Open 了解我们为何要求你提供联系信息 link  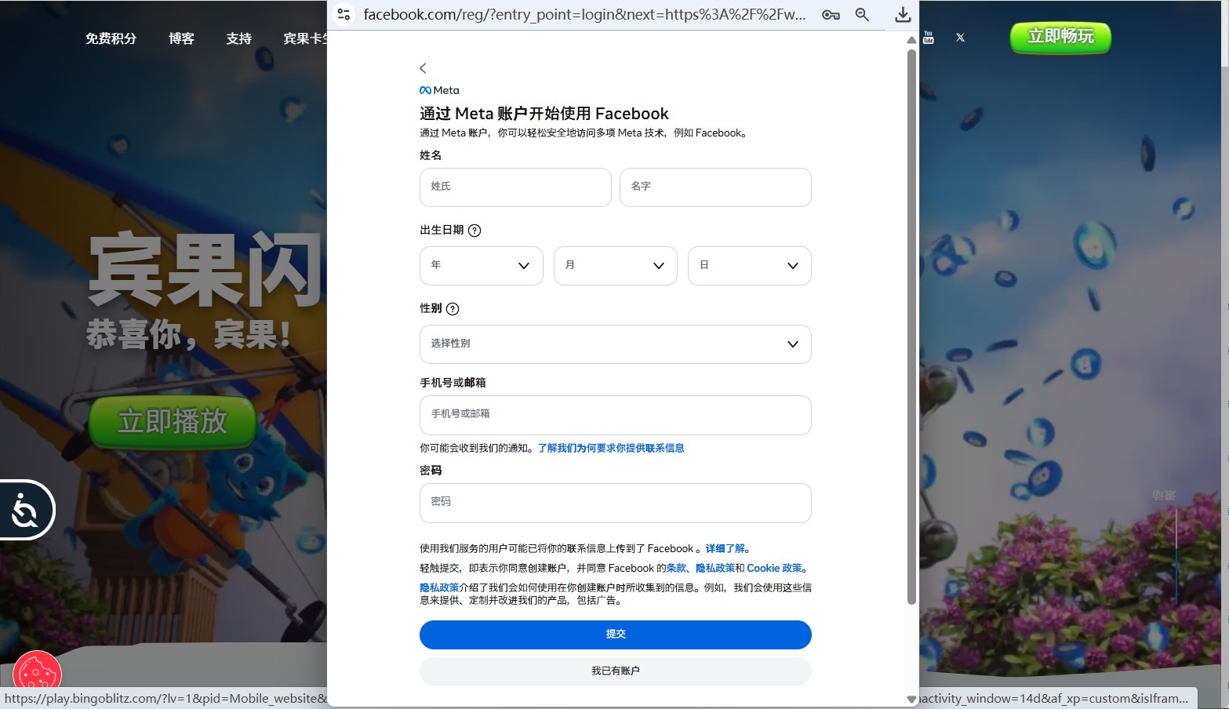click(611, 449)
